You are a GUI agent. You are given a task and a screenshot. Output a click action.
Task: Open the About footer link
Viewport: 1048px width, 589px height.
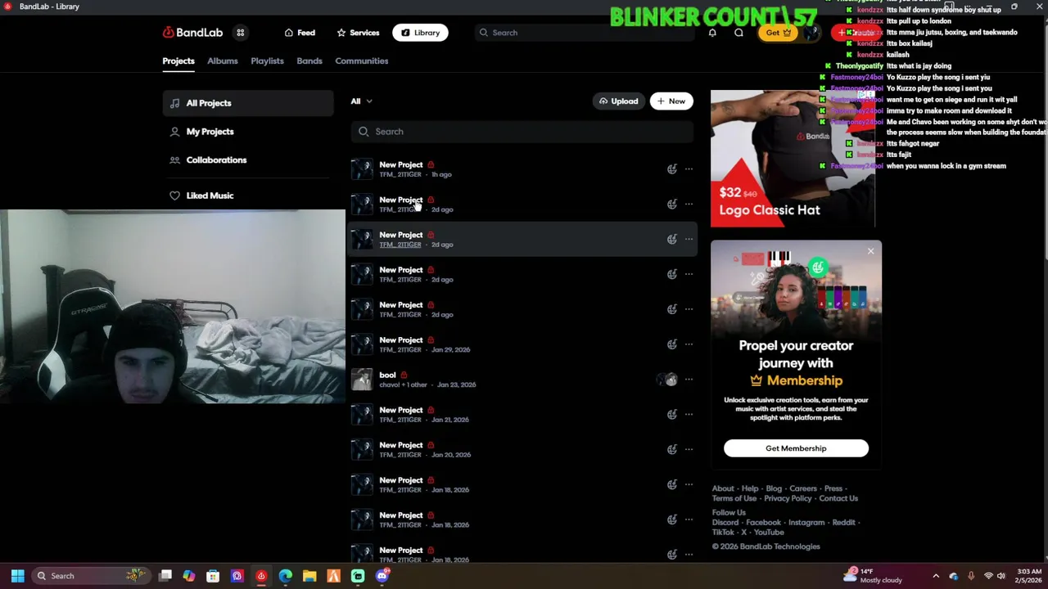[x=723, y=488]
